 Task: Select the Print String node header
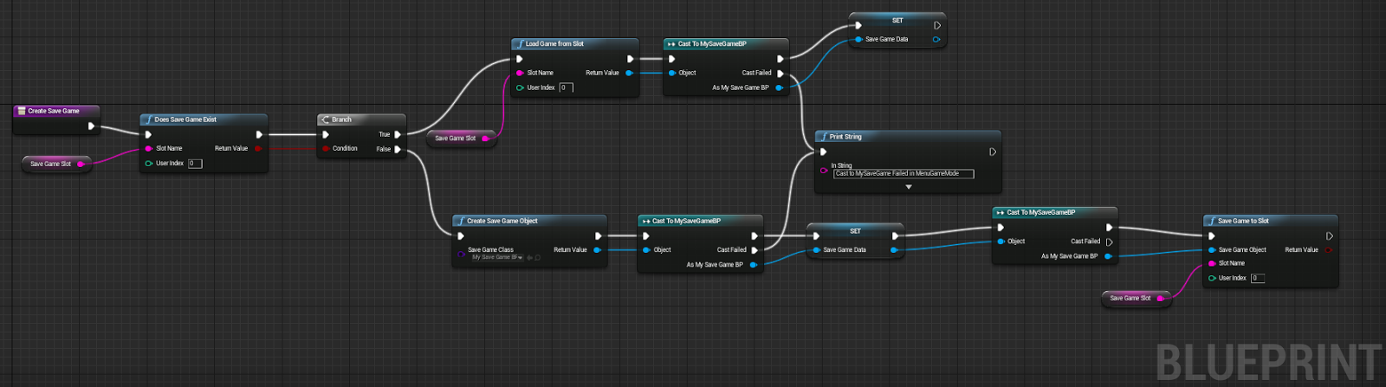(909, 137)
